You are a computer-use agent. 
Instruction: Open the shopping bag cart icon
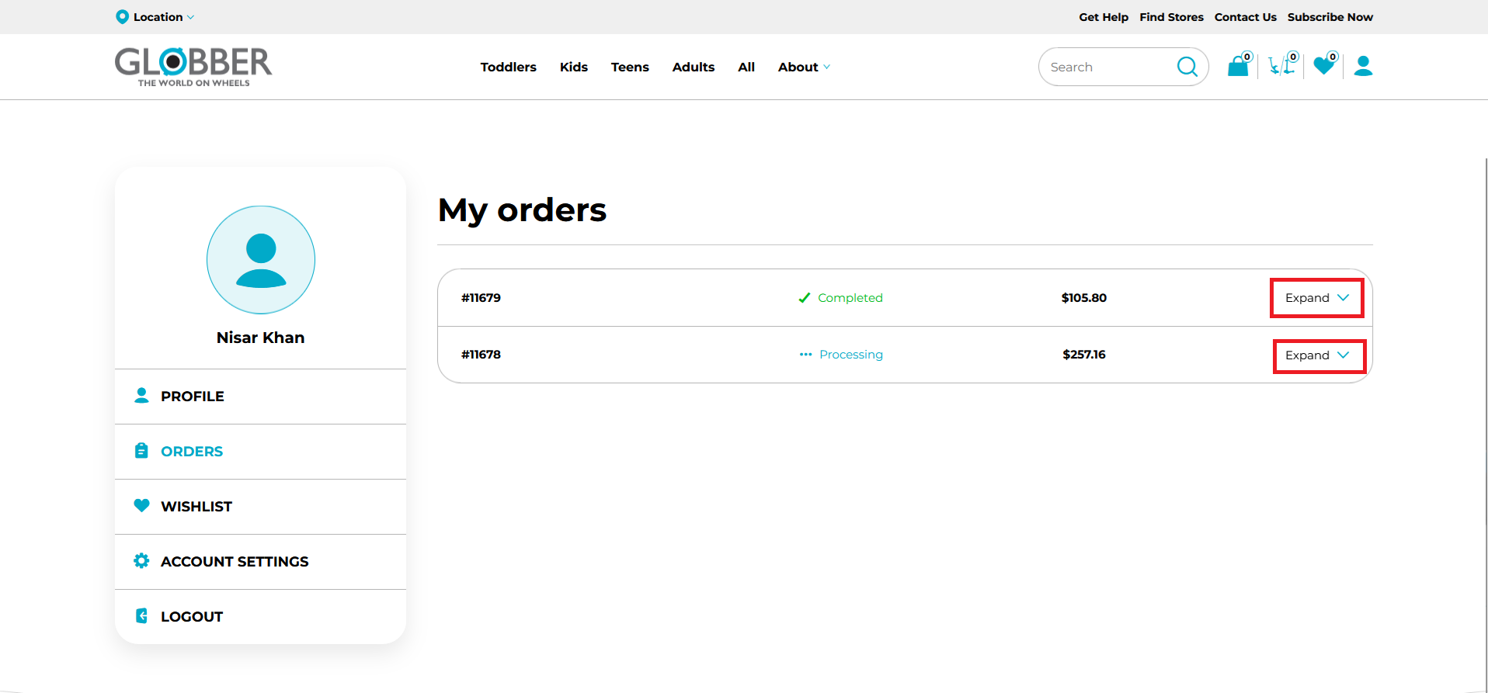[1239, 64]
